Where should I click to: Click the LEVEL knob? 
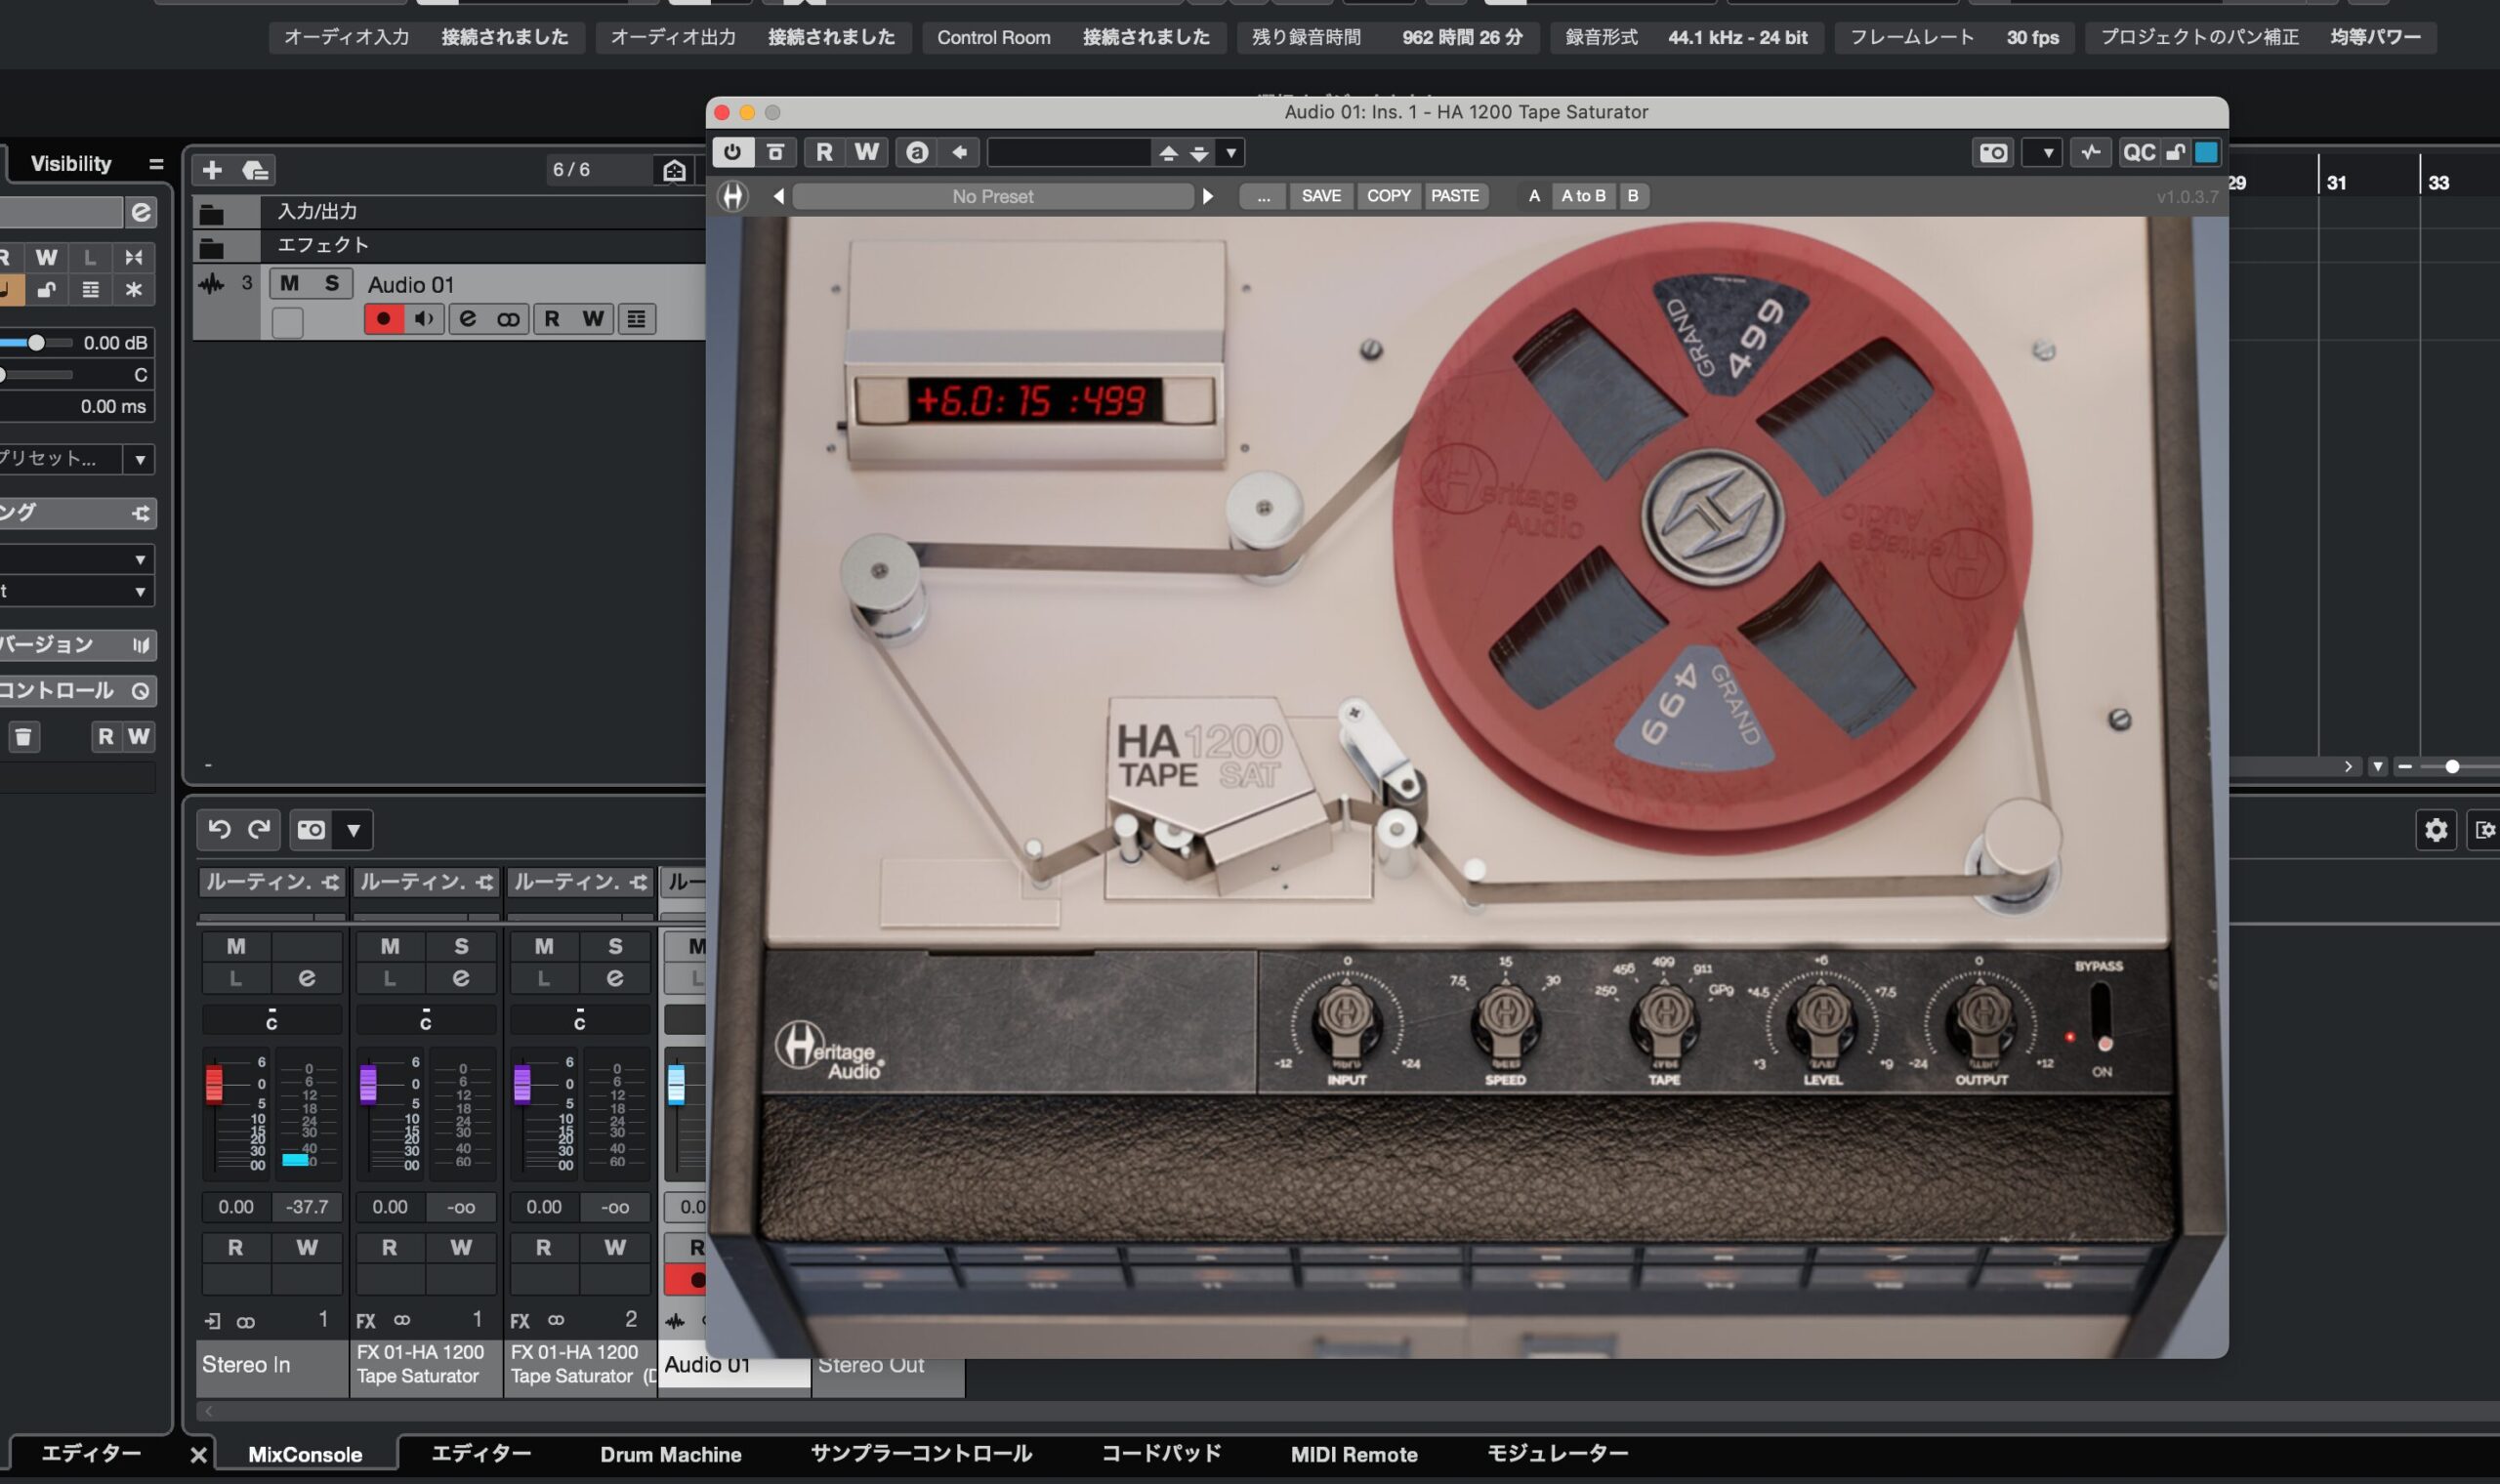pos(1822,1018)
